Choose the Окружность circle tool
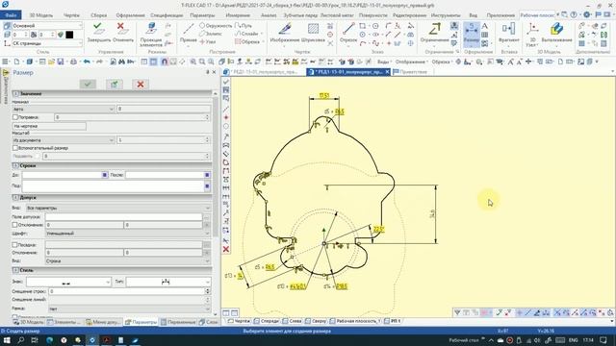The image size is (616, 346). click(x=216, y=26)
